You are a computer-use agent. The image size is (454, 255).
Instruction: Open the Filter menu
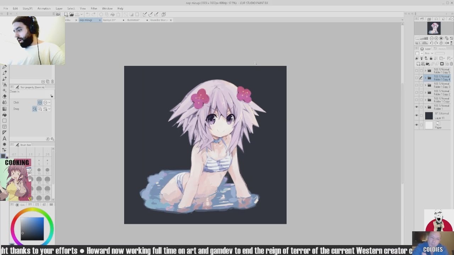94,8
